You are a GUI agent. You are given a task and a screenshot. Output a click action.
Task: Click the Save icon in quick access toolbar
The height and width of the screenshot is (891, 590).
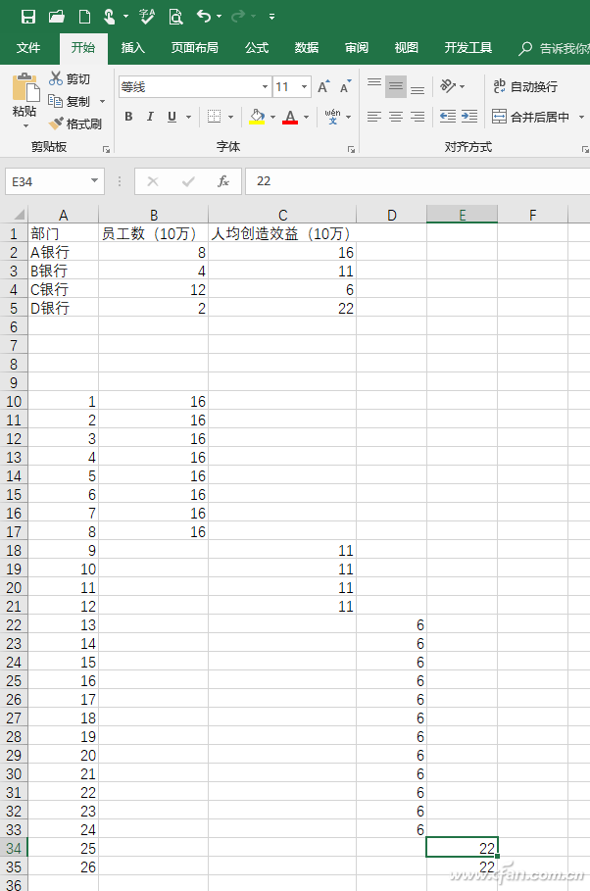27,17
